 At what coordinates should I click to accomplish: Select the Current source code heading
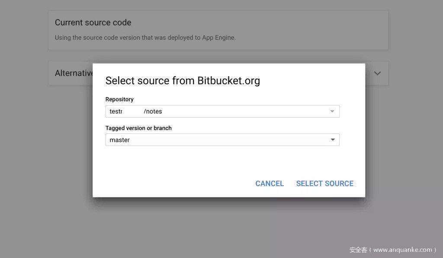click(x=93, y=23)
